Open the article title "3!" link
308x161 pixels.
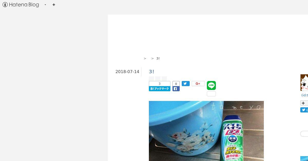point(151,72)
